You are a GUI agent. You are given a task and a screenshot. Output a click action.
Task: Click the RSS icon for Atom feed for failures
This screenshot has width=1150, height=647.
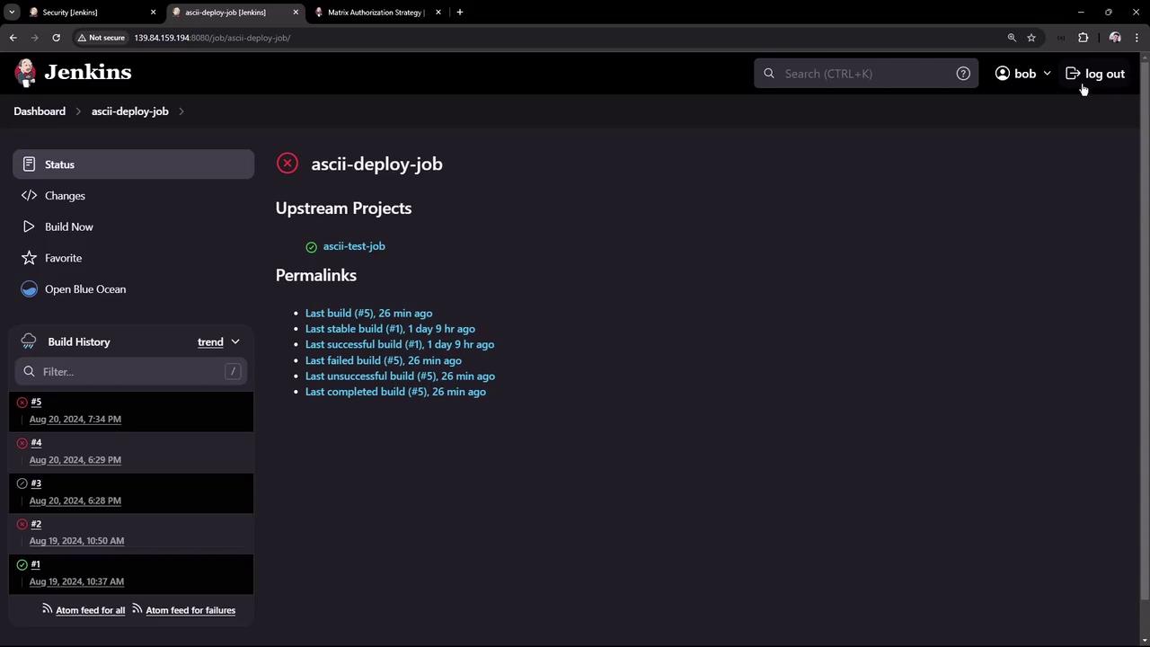point(137,608)
